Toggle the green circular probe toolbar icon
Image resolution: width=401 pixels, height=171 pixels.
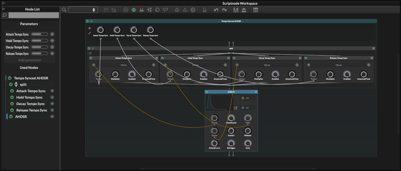point(134,10)
